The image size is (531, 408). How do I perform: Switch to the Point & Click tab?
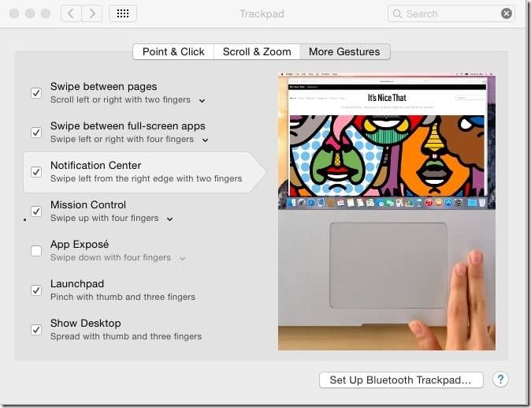(x=173, y=51)
